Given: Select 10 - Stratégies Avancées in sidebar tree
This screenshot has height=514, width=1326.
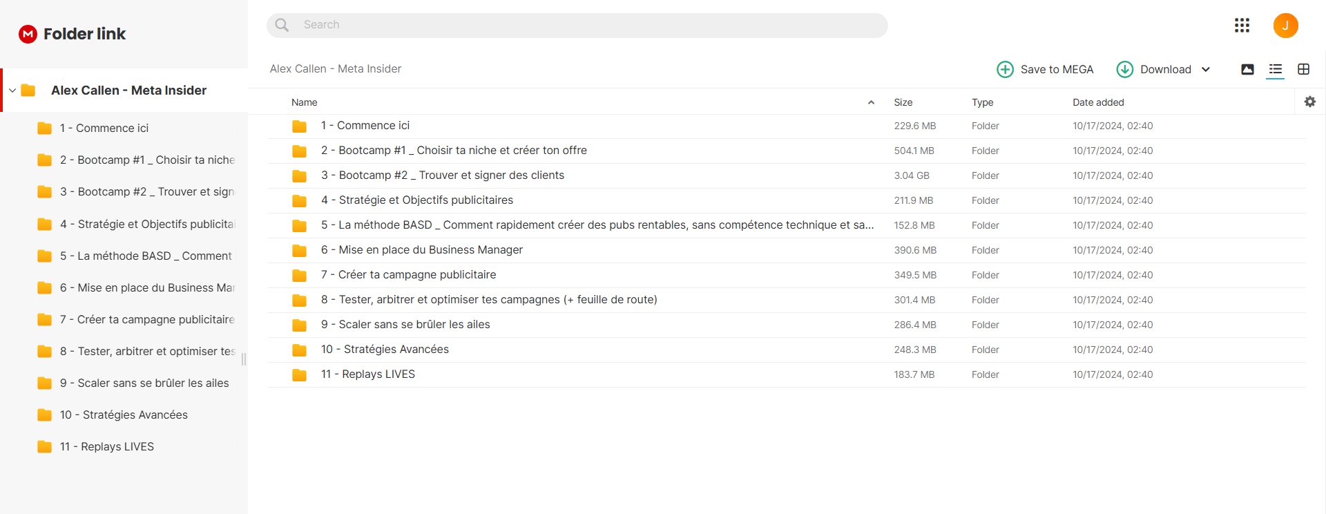Looking at the screenshot, I should pyautogui.click(x=124, y=415).
